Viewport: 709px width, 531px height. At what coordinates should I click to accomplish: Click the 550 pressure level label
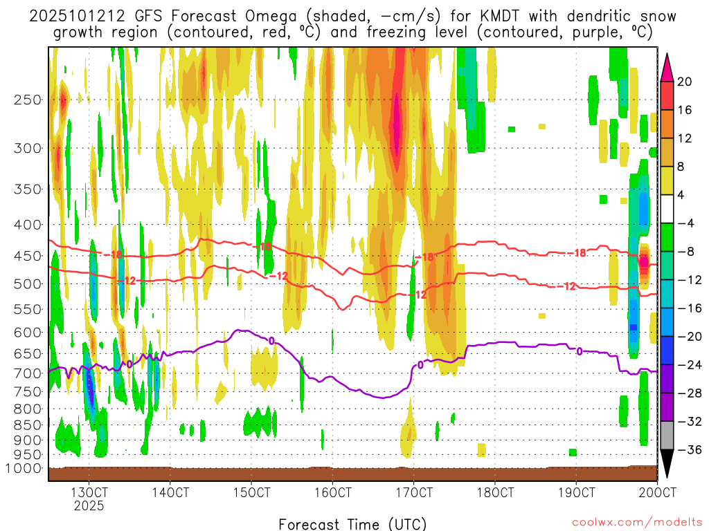(28, 309)
